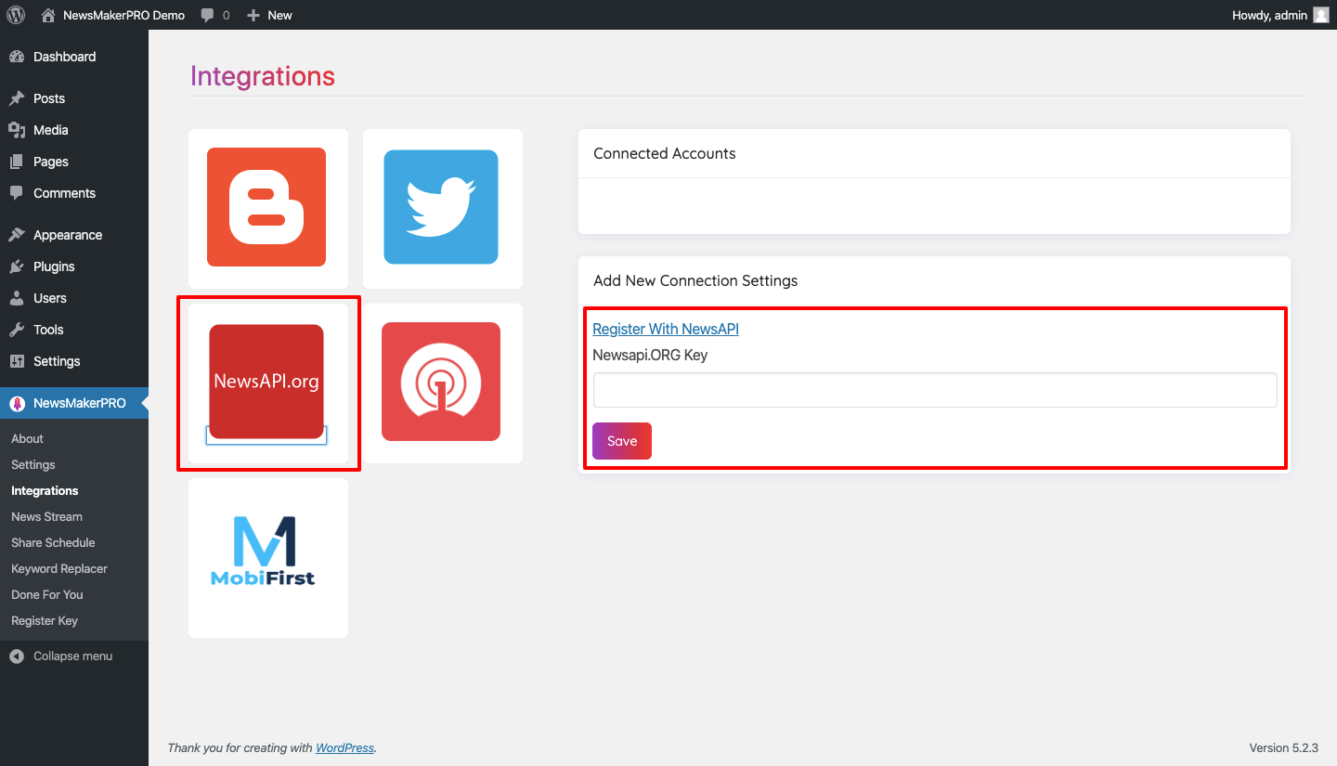The height and width of the screenshot is (766, 1337).
Task: Click the Plugins plug icon
Action: tap(17, 266)
